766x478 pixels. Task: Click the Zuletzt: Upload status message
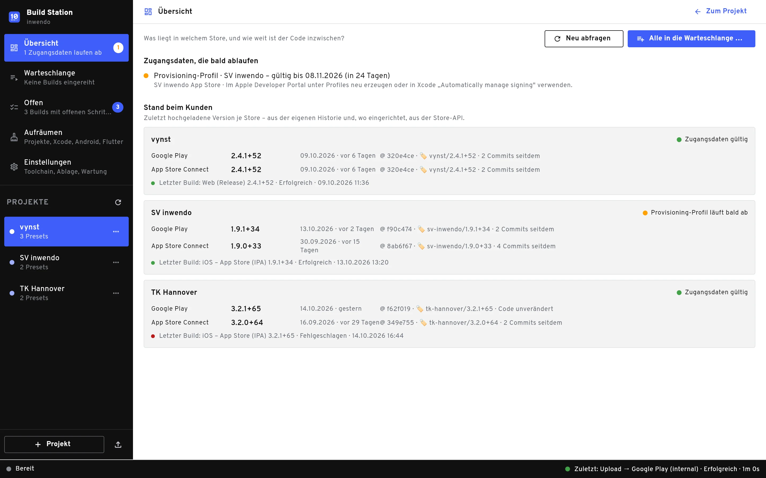pos(663,469)
